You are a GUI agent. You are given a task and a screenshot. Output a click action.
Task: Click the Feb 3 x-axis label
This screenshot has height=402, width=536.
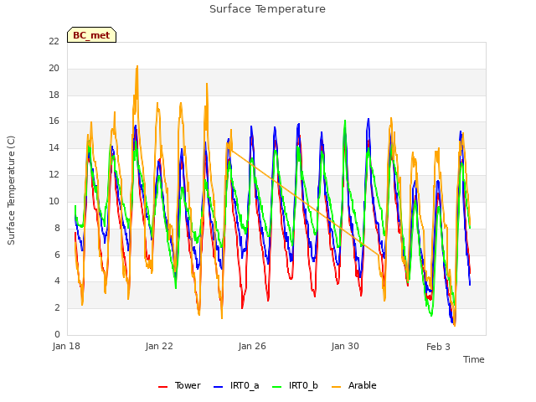tap(438, 347)
